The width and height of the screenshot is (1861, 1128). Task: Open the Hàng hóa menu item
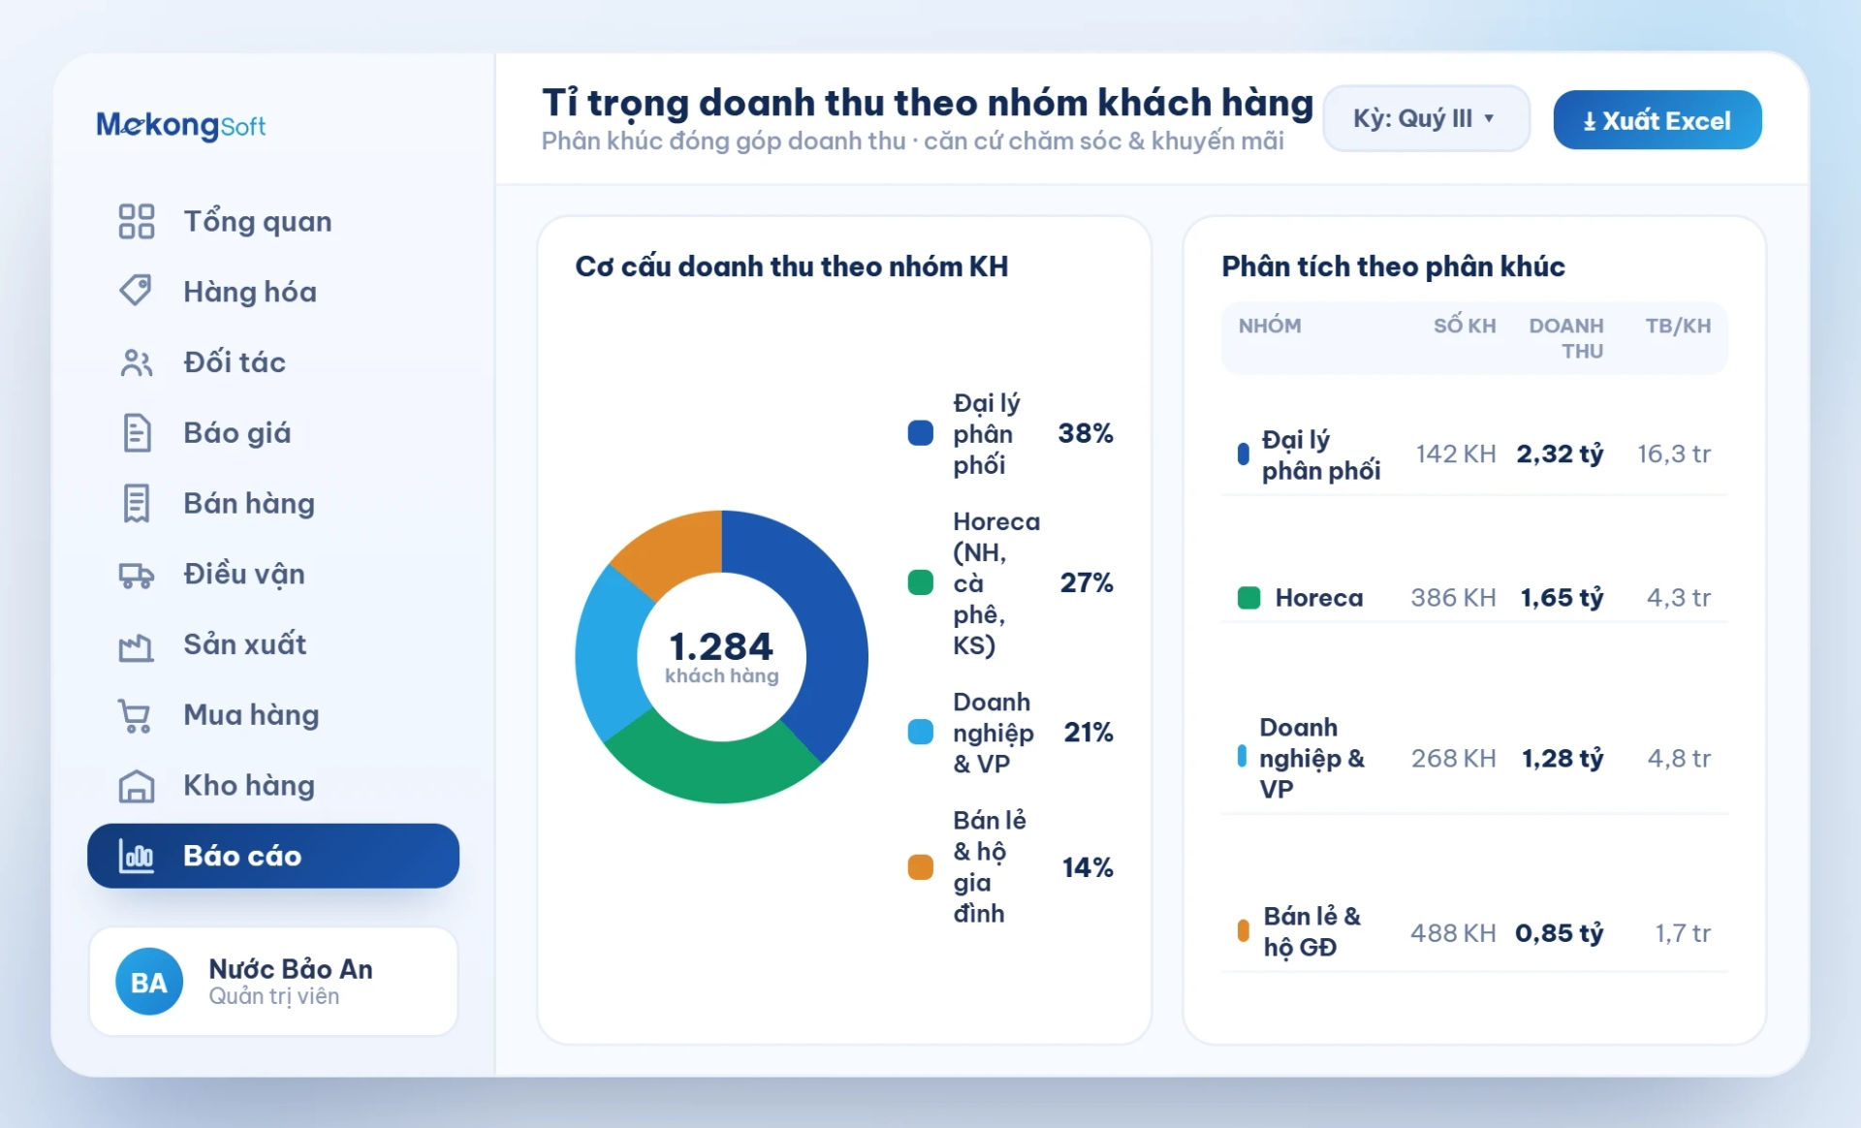point(273,292)
